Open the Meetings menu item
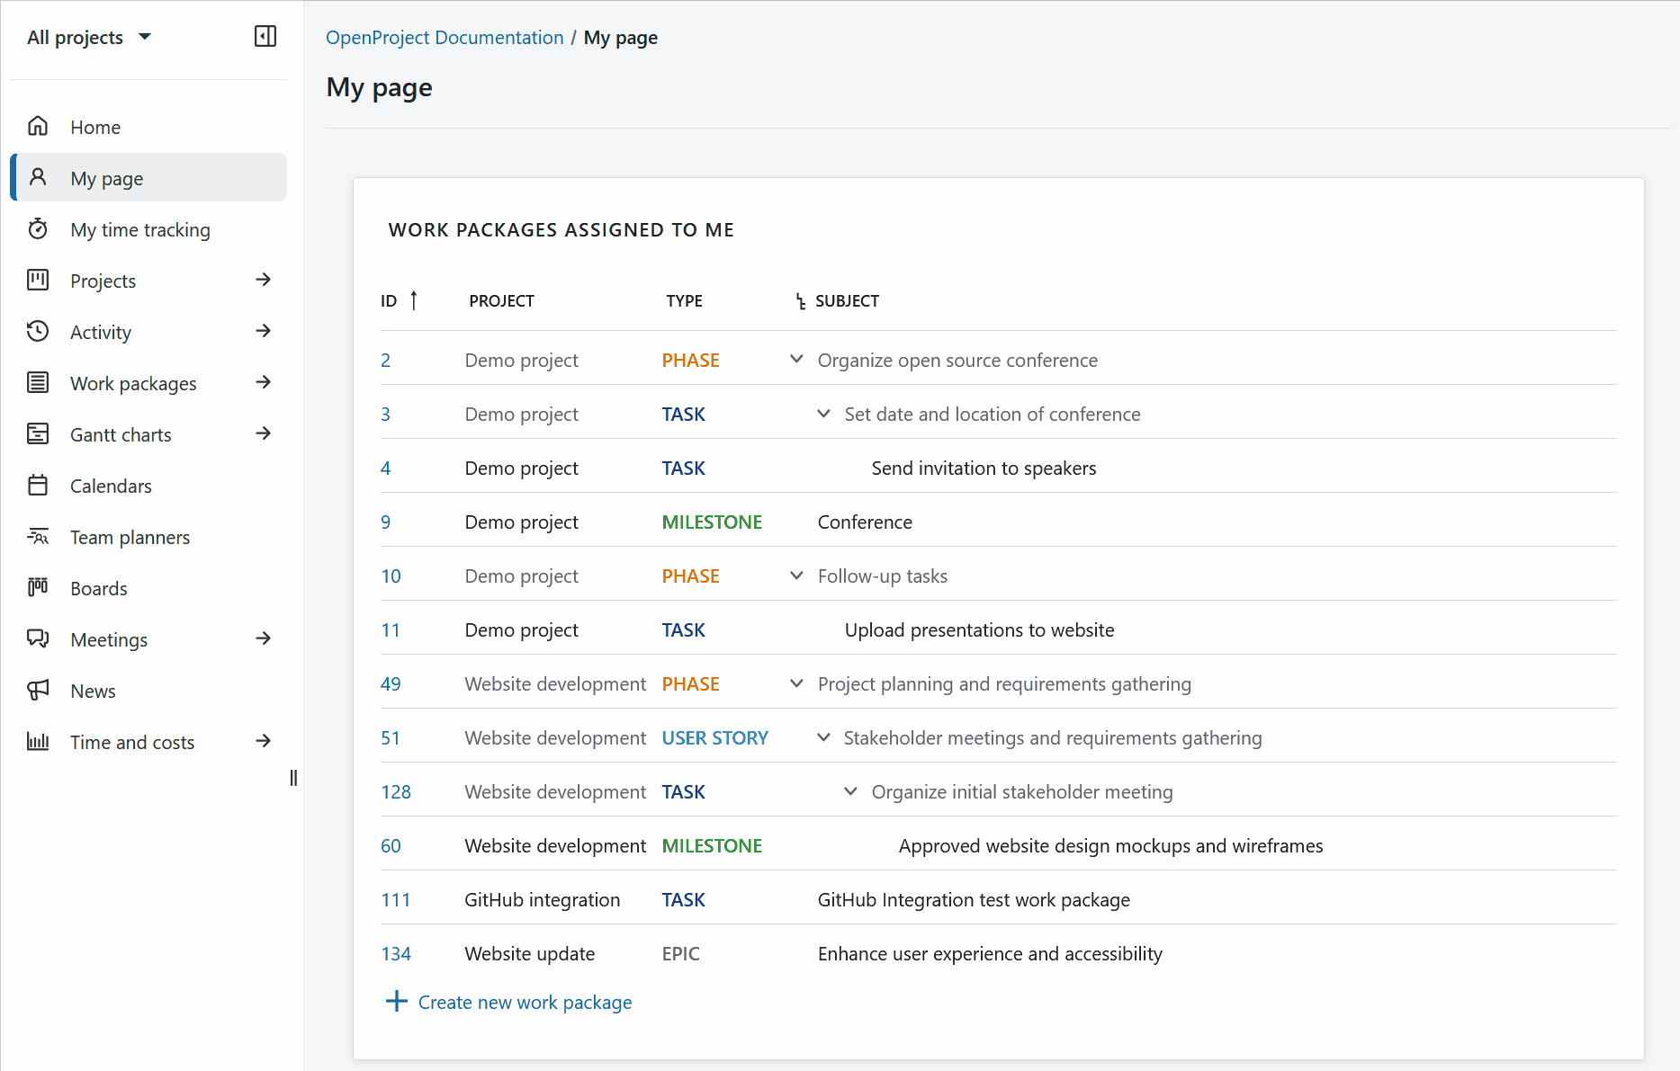This screenshot has height=1071, width=1680. pos(109,639)
